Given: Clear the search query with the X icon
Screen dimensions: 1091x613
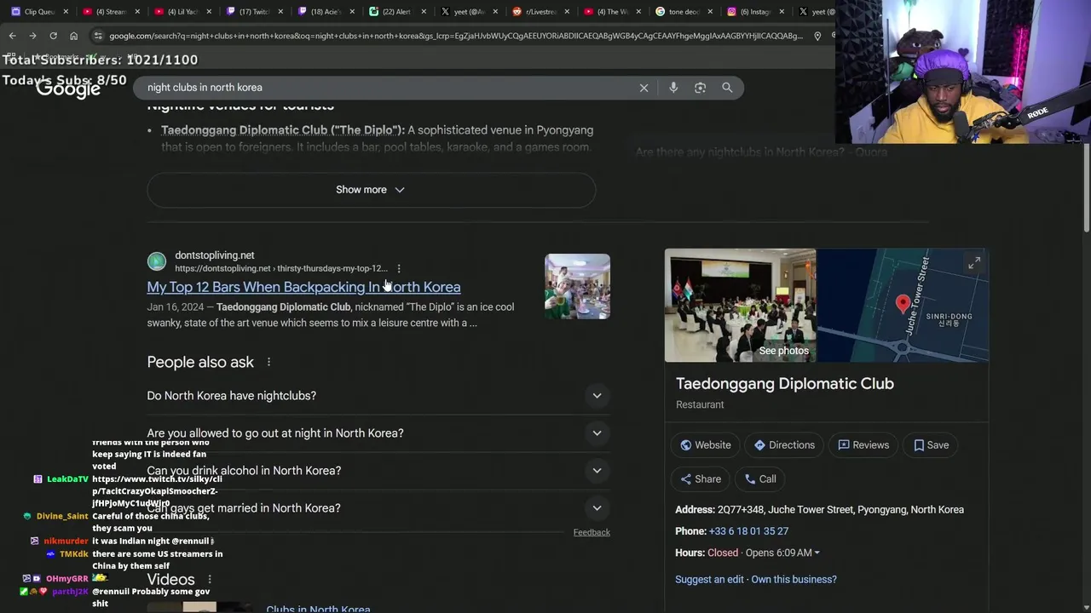Looking at the screenshot, I should 644,88.
